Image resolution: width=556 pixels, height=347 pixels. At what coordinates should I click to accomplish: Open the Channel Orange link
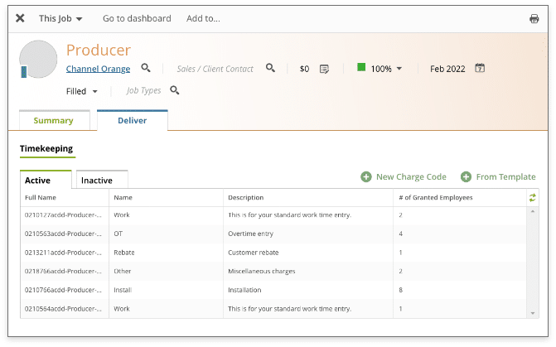click(99, 69)
